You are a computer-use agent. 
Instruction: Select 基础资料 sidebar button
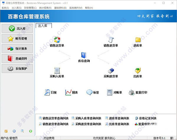coord(17,58)
